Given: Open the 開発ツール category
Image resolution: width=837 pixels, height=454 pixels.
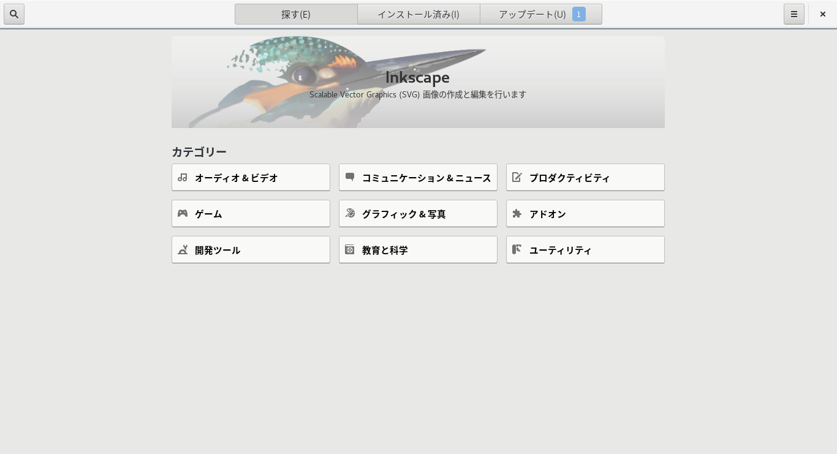Looking at the screenshot, I should (251, 249).
